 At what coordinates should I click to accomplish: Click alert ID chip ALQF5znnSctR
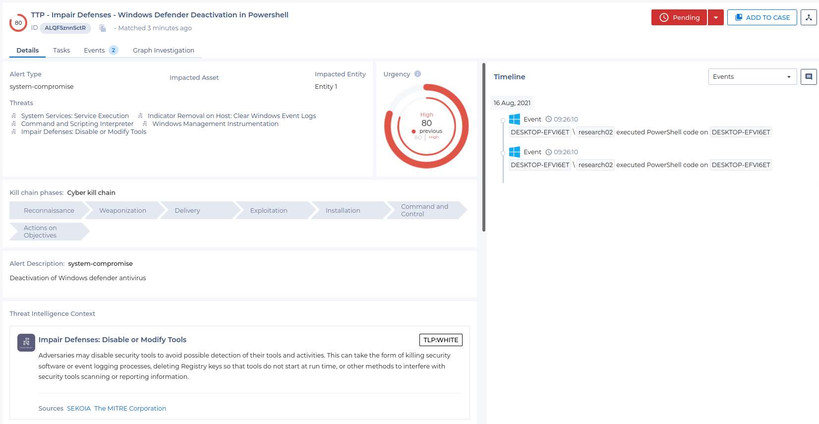pos(65,28)
